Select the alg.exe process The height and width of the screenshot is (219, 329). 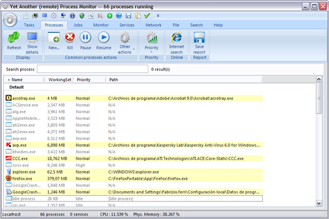click(133, 112)
